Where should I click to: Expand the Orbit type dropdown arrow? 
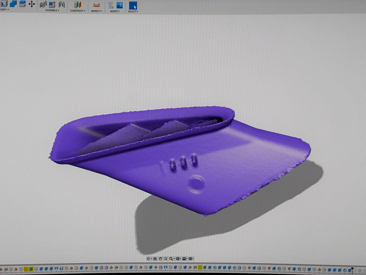click(x=152, y=259)
